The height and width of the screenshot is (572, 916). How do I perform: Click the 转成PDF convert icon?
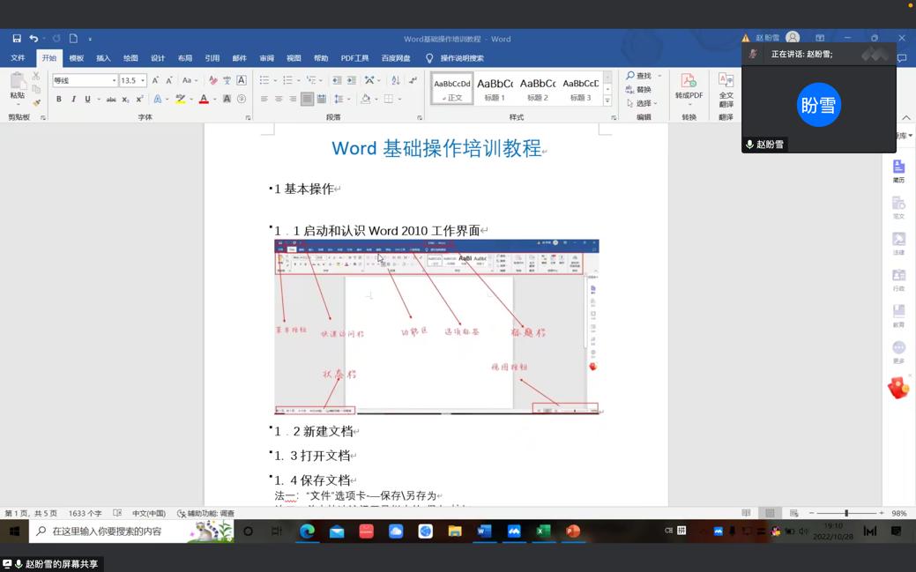689,87
